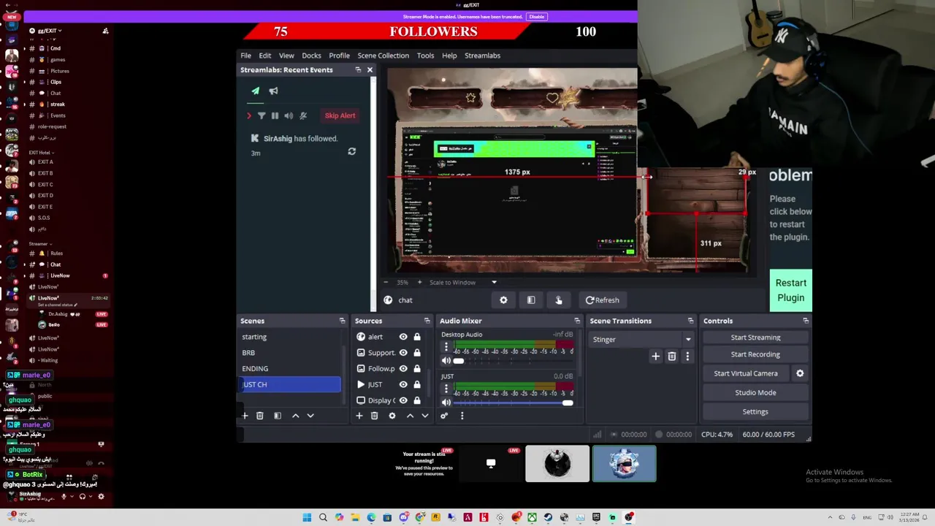Image resolution: width=935 pixels, height=526 pixels.
Task: Unlock the alert source
Action: [x=417, y=337]
